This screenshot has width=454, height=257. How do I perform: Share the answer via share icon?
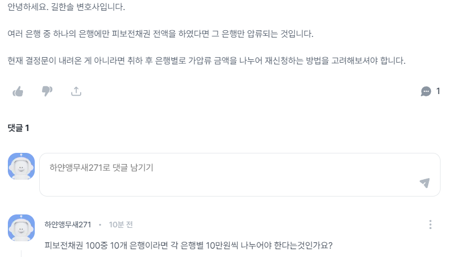tap(76, 91)
